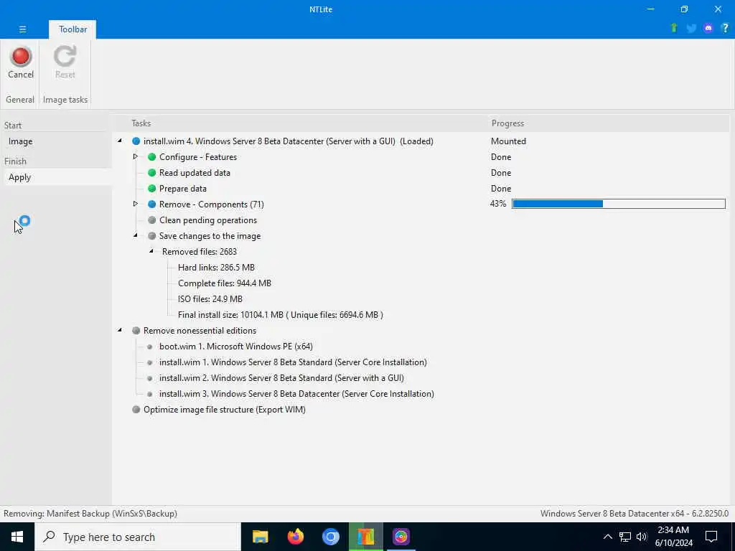
Task: Select Apply in the Finish sidebar section
Action: [56, 177]
